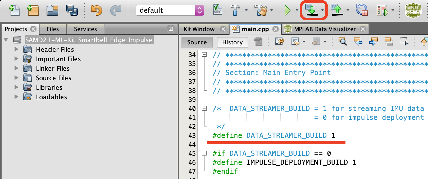Image resolution: width=428 pixels, height=179 pixels.
Task: Collapse the #if fold at line 45
Action: (x=204, y=153)
